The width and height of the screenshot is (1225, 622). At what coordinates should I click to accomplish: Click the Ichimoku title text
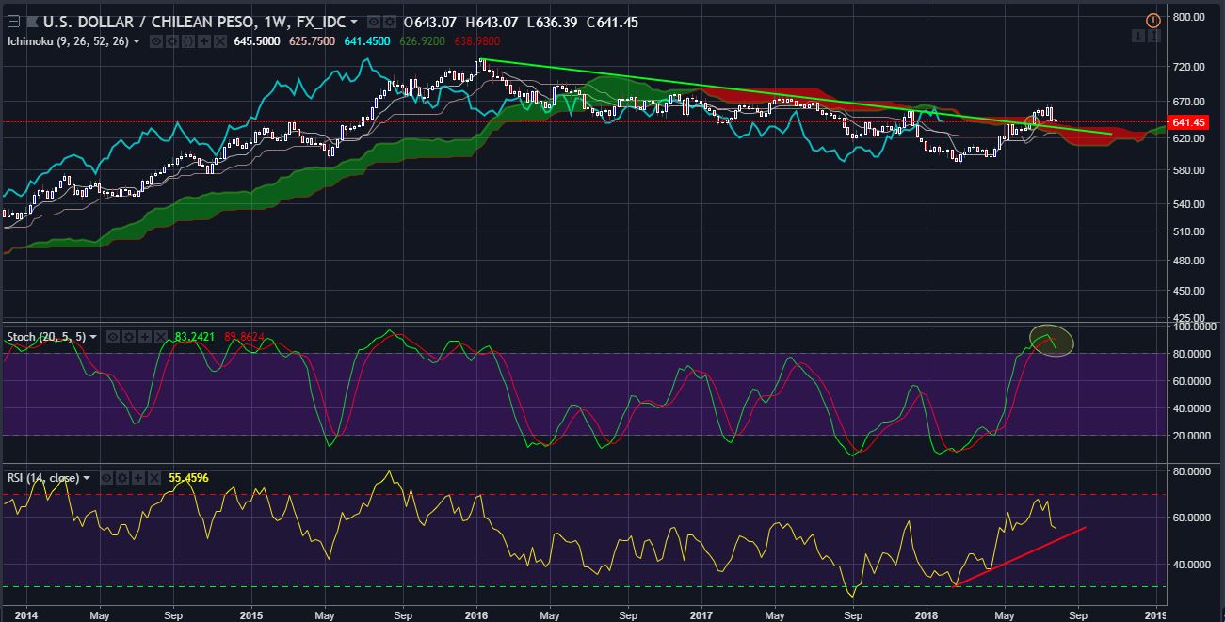pyautogui.click(x=68, y=41)
